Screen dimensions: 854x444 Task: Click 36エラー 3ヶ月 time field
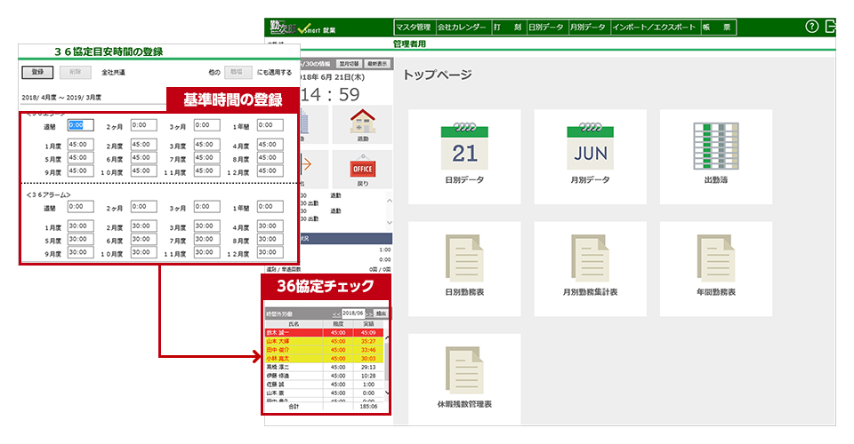point(207,125)
